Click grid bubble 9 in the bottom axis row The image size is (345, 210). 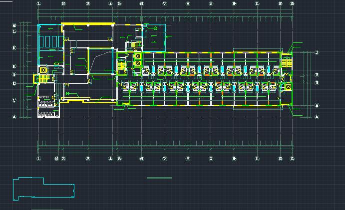(211, 159)
